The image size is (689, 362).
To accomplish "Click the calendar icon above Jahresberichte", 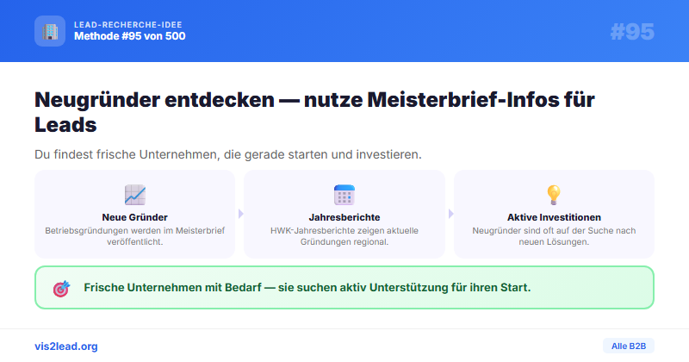I will point(344,195).
